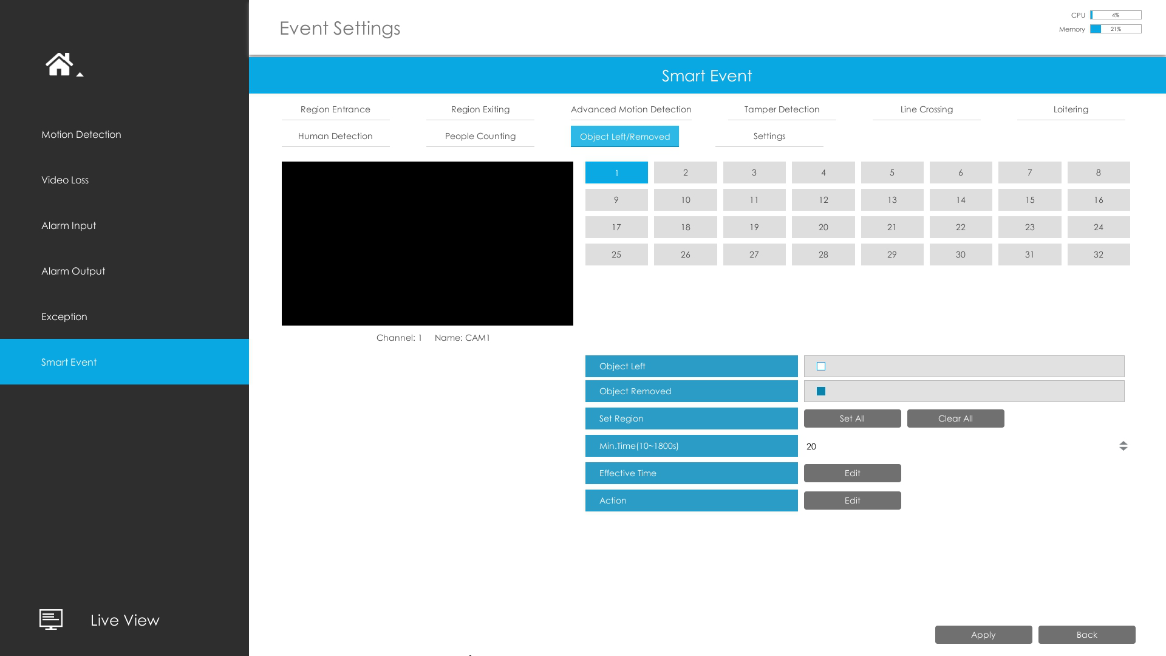The width and height of the screenshot is (1166, 656).
Task: Open the Line Crossing tab
Action: click(927, 109)
